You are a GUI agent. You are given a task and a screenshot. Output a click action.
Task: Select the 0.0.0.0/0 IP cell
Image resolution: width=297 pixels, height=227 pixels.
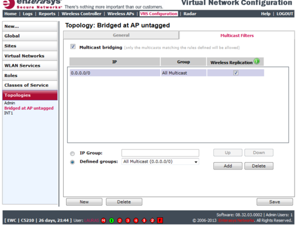pyautogui.click(x=115, y=73)
